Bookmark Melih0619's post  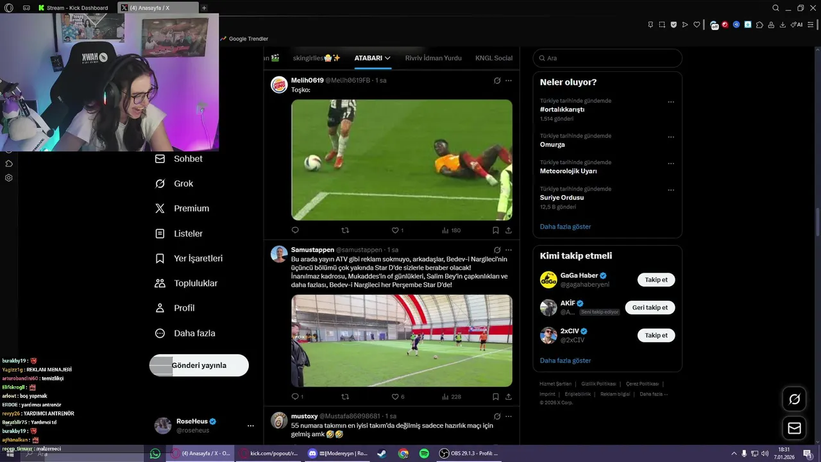(x=496, y=230)
